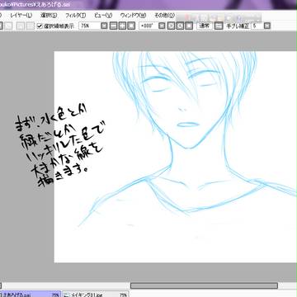This screenshot has height=297, width=297.
Task: Switch to the メイキング01.jpg file tab
Action: click(x=95, y=295)
